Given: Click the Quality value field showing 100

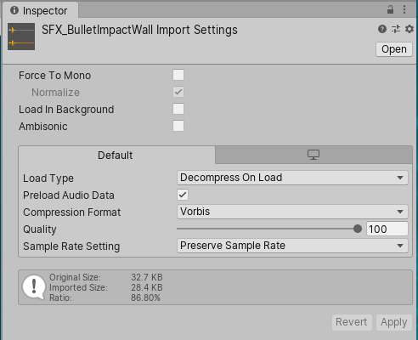Looking at the screenshot, I should (387, 229).
